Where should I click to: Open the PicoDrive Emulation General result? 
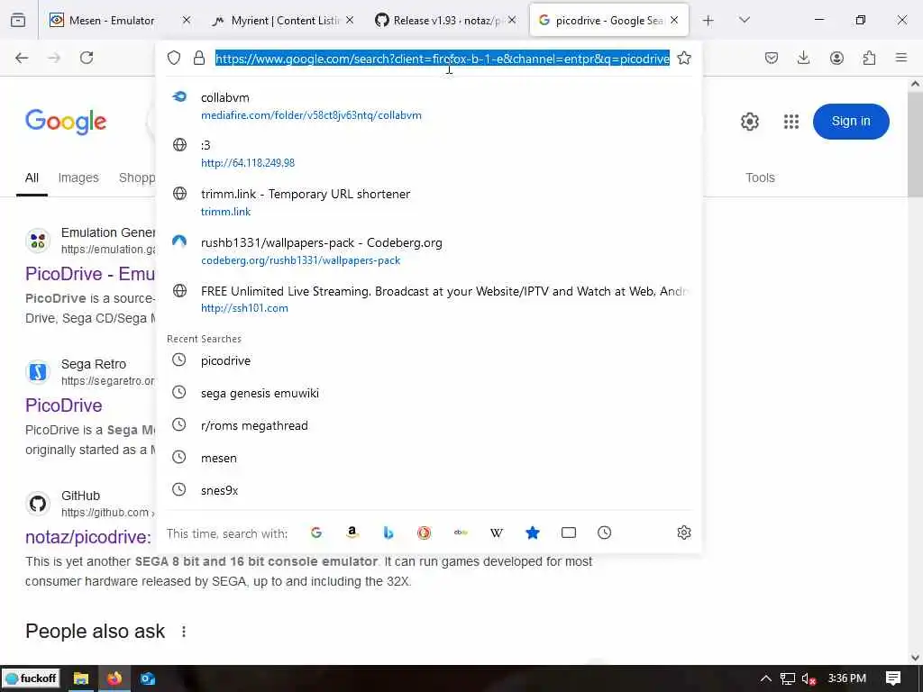[90, 274]
